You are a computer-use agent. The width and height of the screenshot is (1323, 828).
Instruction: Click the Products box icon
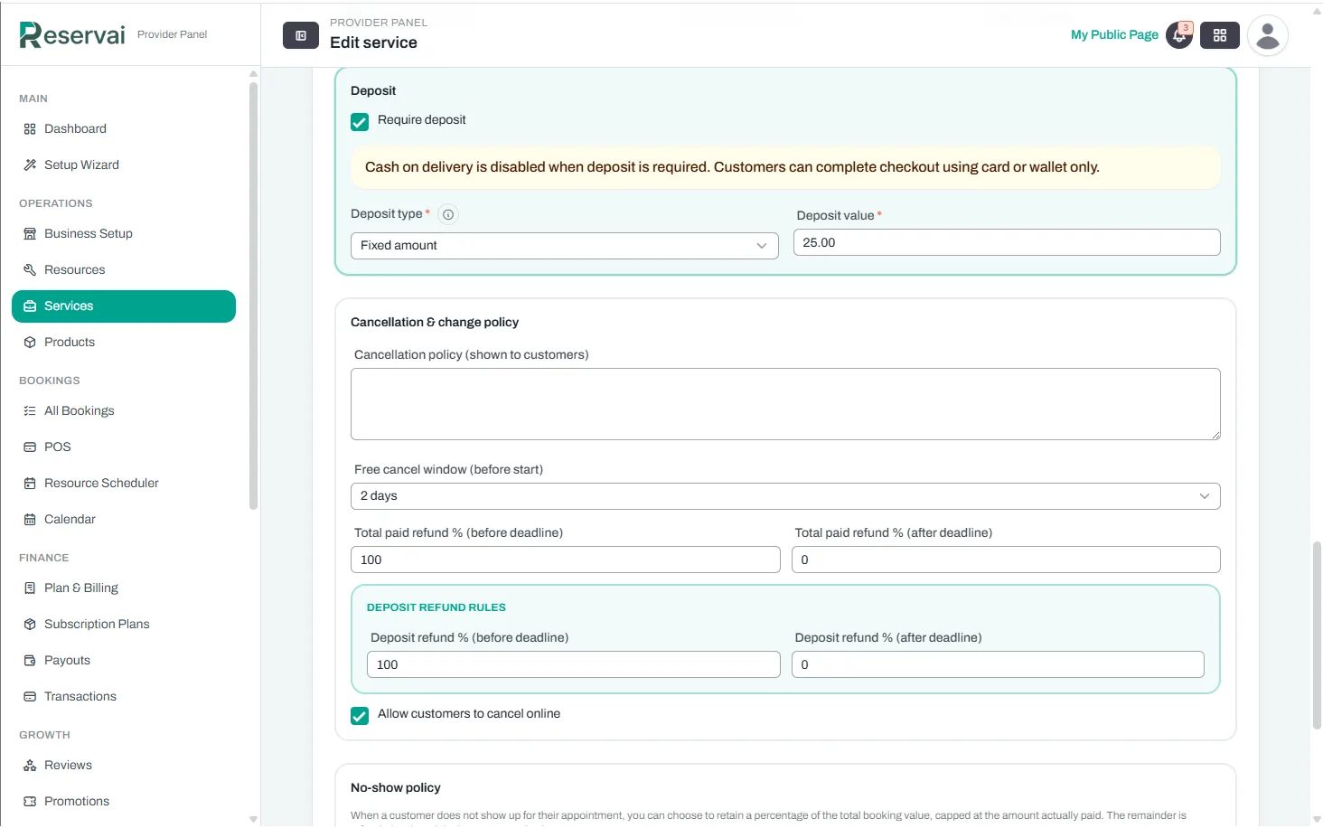tap(30, 343)
